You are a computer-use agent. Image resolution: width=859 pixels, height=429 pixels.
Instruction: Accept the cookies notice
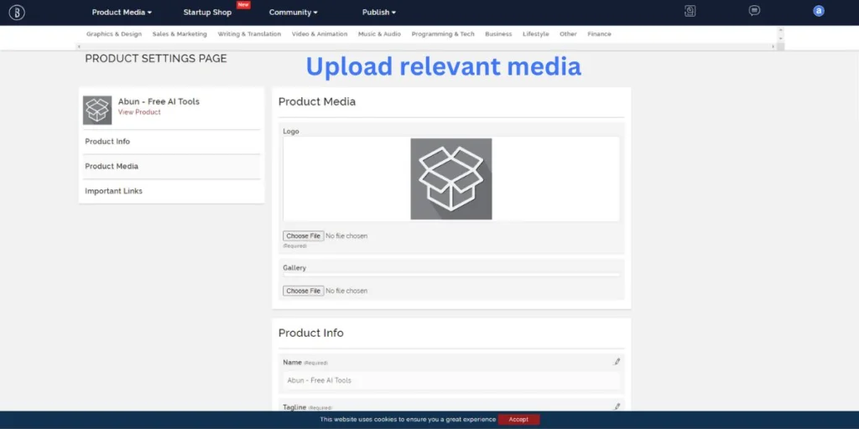518,420
